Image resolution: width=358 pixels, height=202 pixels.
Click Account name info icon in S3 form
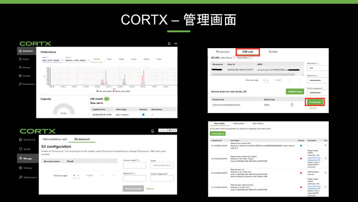(x=138, y=160)
